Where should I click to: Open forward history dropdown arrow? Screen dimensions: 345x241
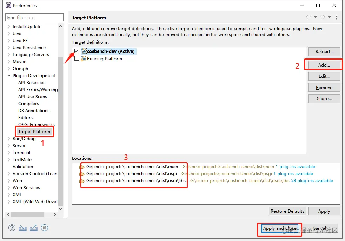pyautogui.click(x=329, y=17)
